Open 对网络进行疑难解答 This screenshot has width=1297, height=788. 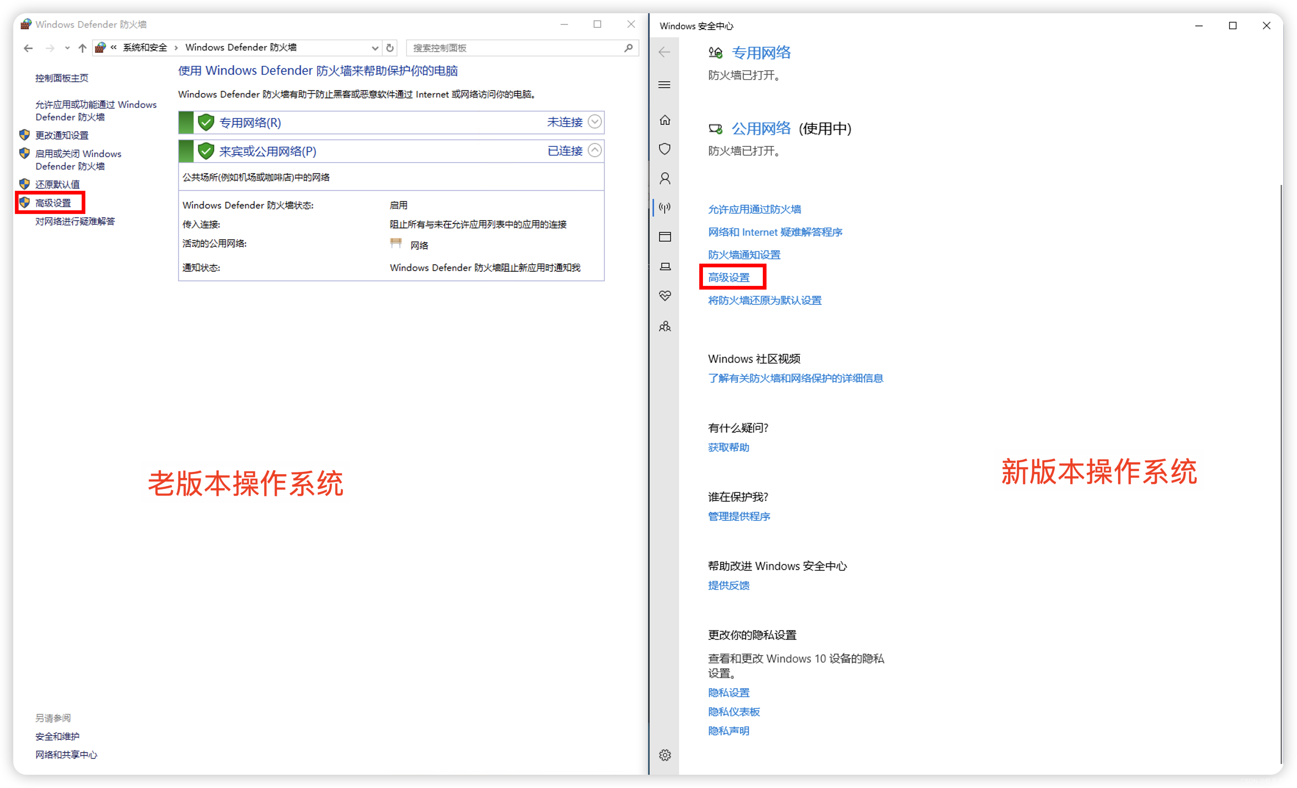[75, 221]
